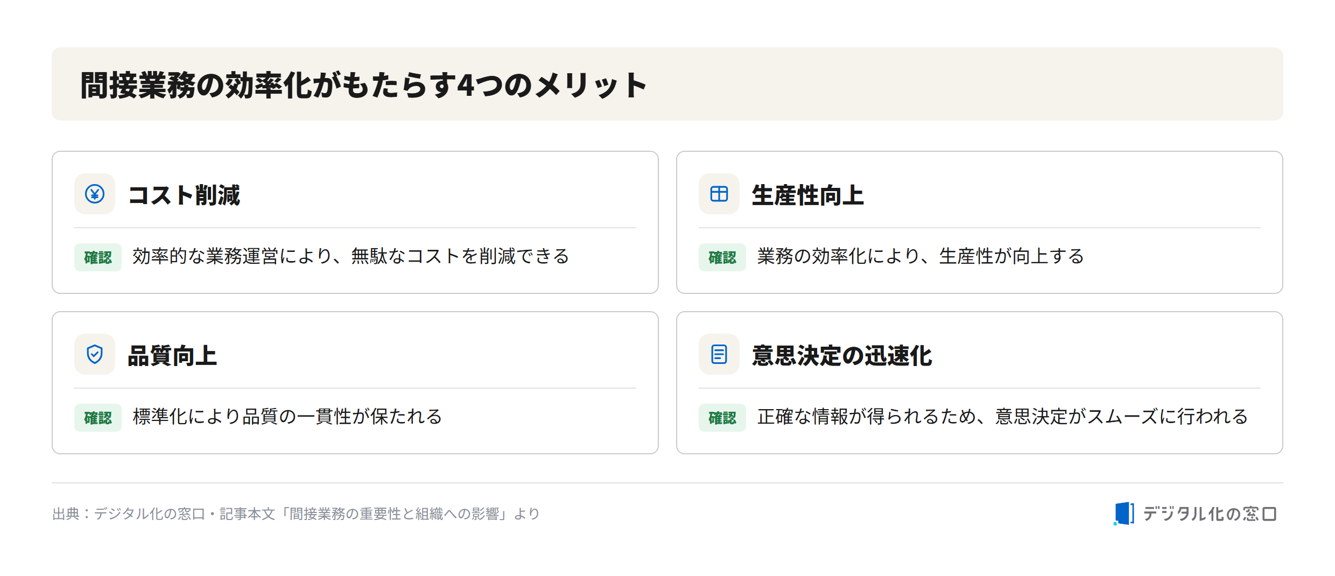Viewport: 1335px width, 576px height.
Task: Select the コスト削減 card heading
Action: [x=184, y=195]
